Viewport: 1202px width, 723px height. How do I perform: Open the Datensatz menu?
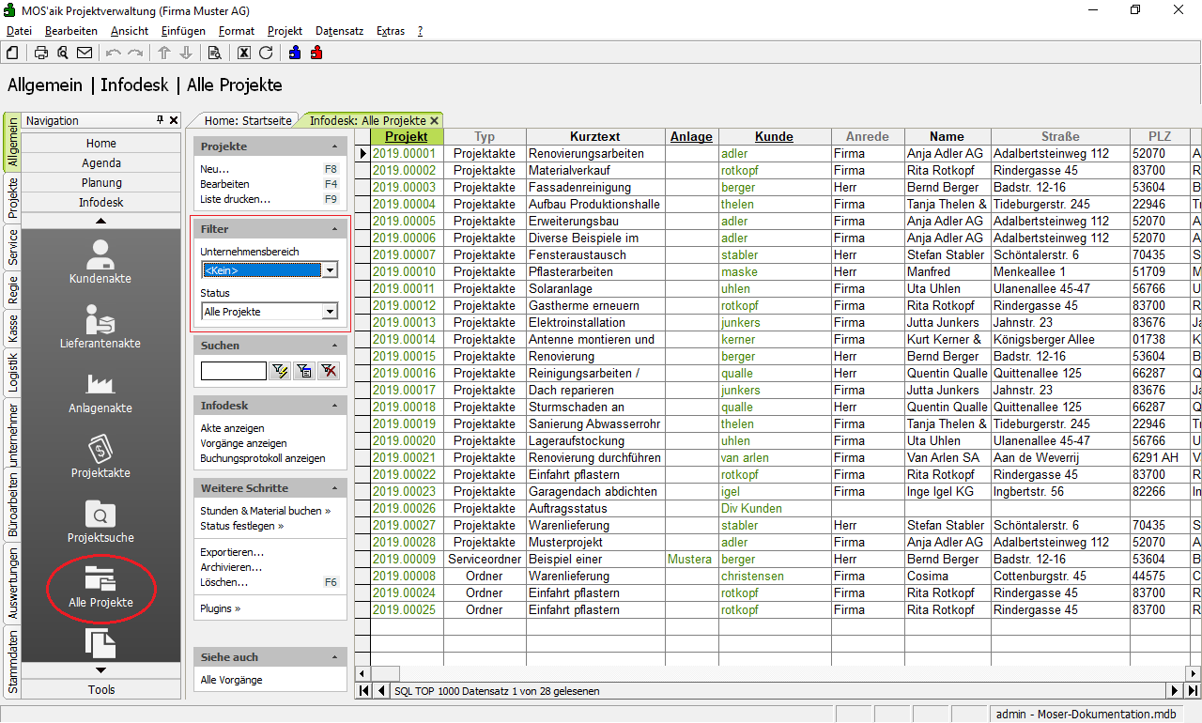[339, 31]
